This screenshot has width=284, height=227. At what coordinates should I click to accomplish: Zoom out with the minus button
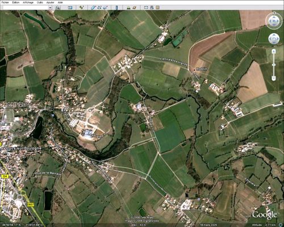[x=274, y=78]
